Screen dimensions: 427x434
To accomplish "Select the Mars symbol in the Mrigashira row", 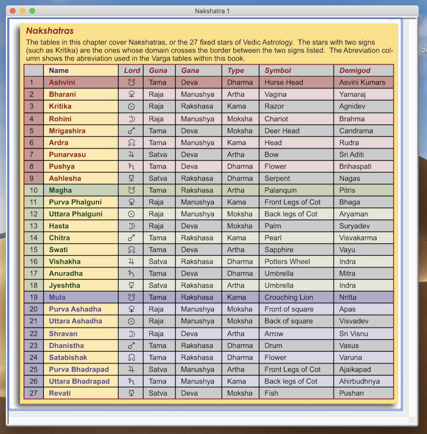I will 131,131.
